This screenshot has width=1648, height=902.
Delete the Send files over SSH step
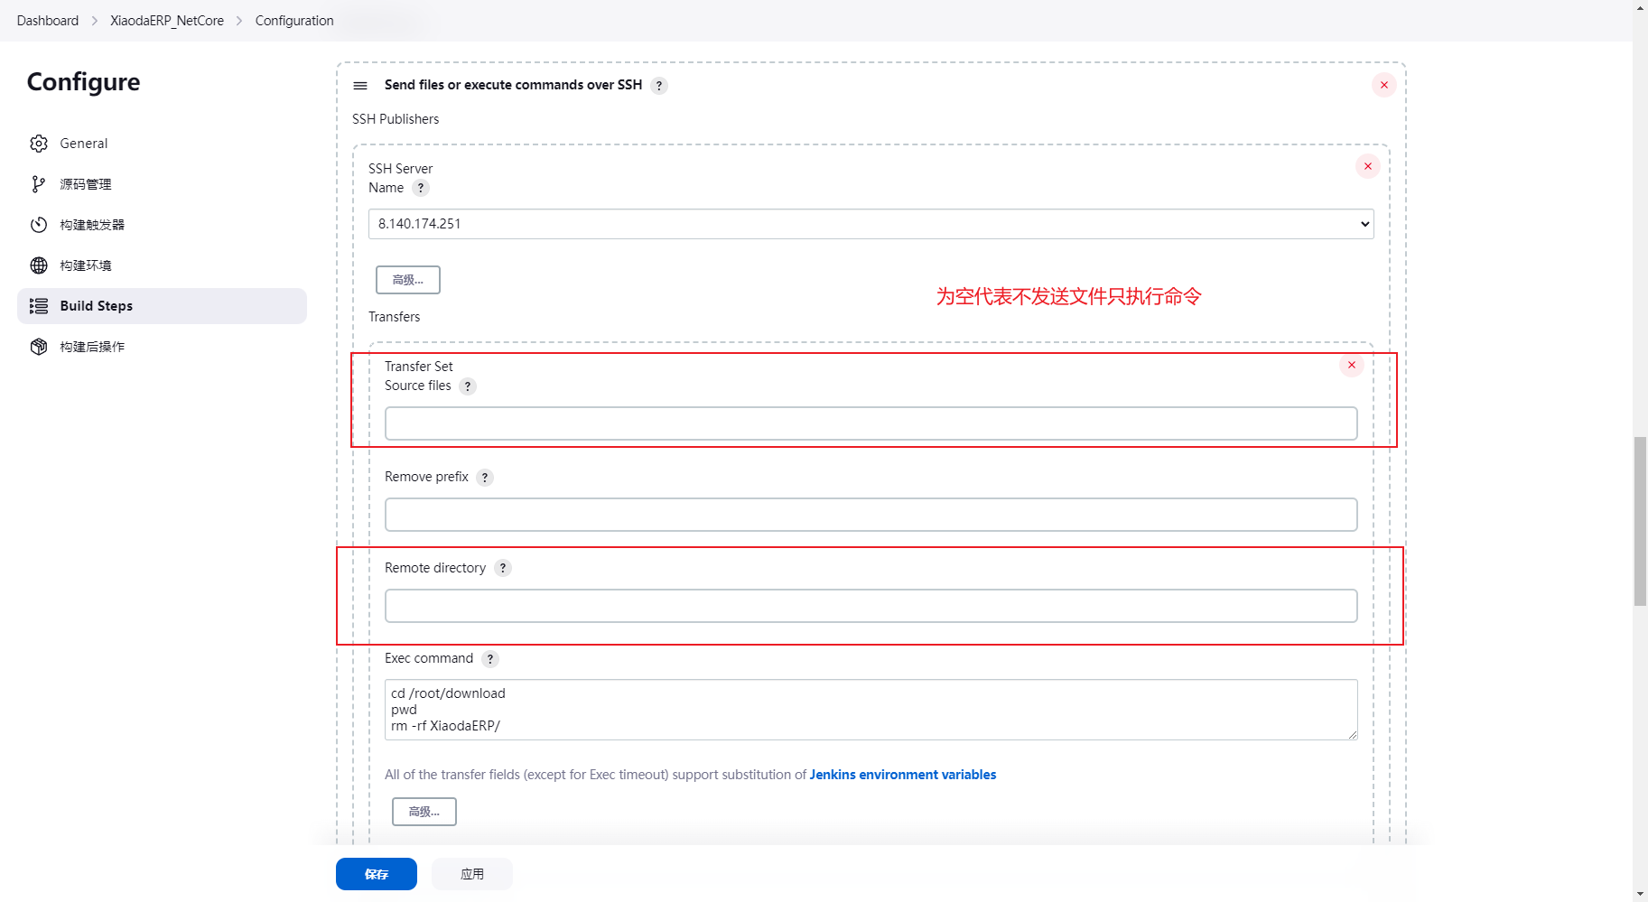coord(1383,85)
